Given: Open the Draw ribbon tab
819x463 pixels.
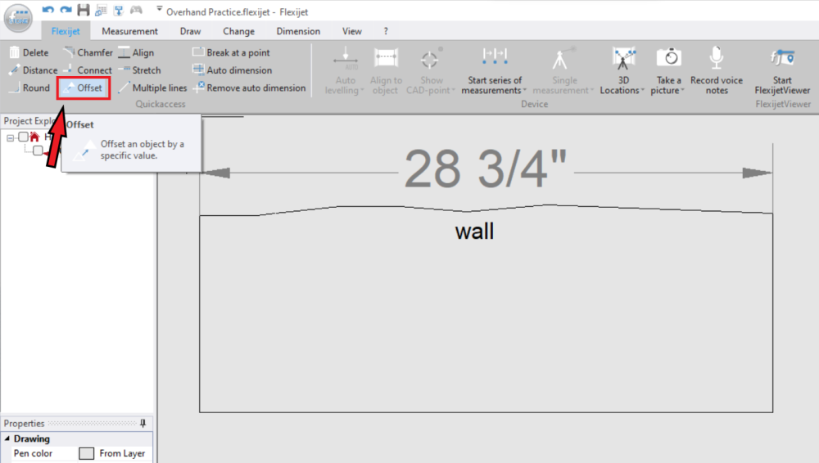Looking at the screenshot, I should pos(190,31).
